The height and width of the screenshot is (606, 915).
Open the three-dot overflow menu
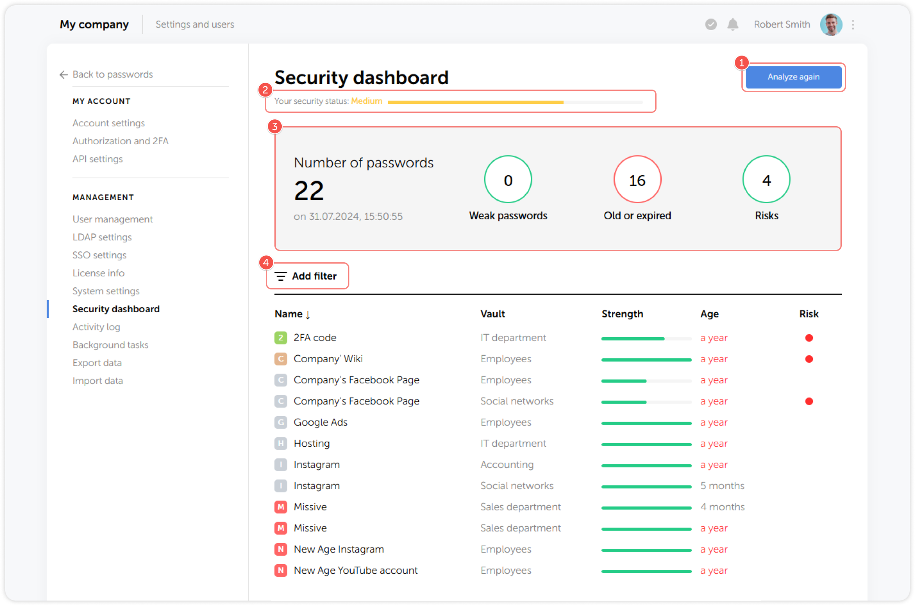[853, 25]
